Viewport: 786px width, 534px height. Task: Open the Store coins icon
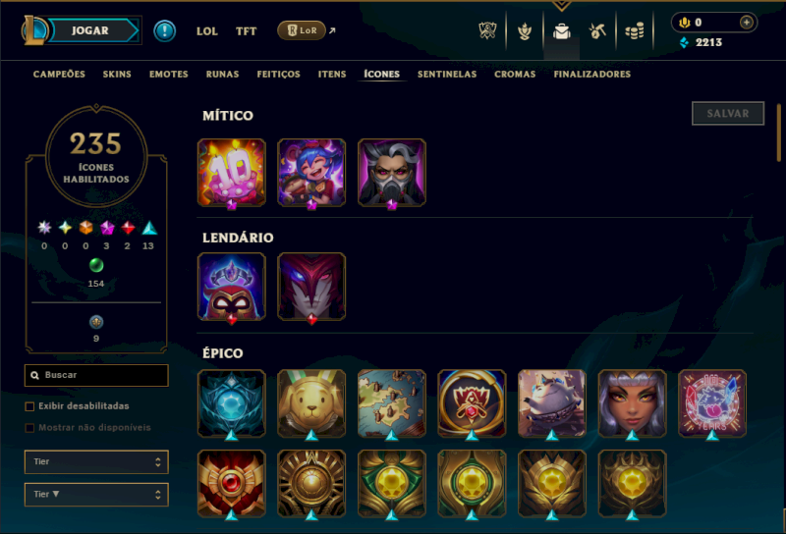pos(635,31)
